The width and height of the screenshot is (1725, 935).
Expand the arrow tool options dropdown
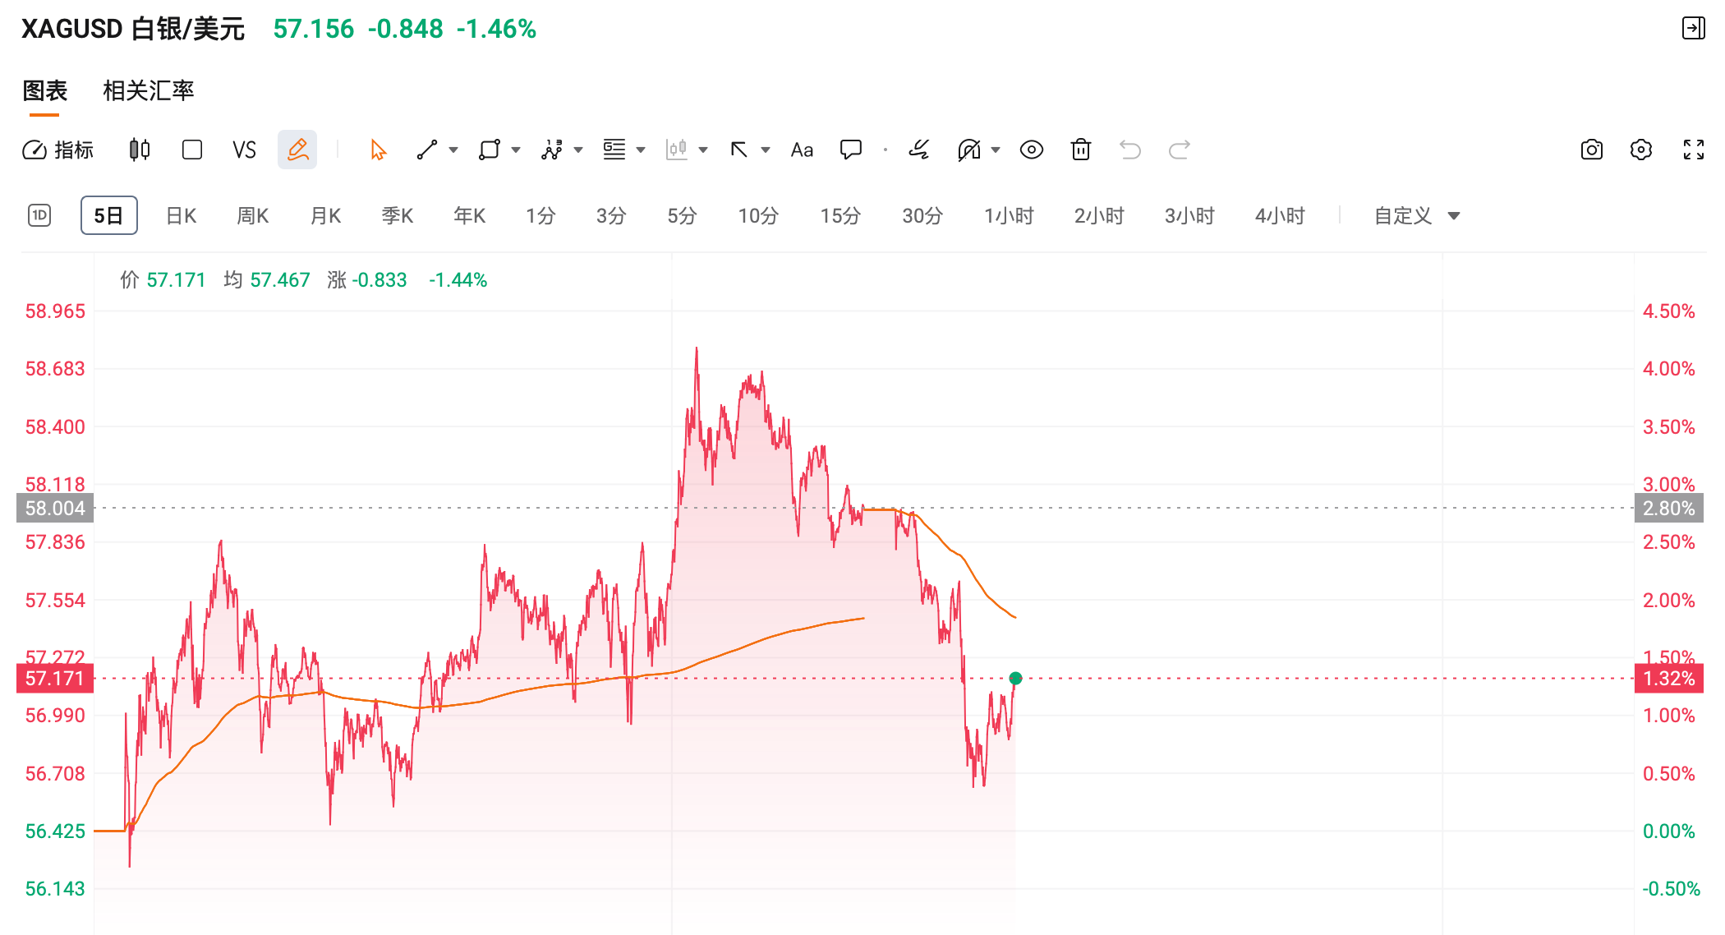pos(765,150)
